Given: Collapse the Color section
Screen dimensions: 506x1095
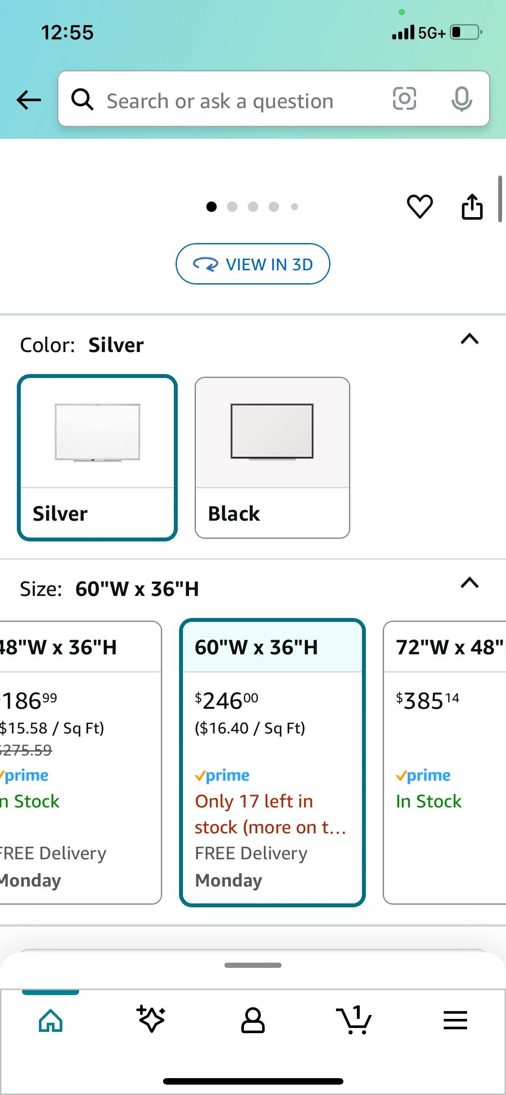Looking at the screenshot, I should [x=470, y=339].
